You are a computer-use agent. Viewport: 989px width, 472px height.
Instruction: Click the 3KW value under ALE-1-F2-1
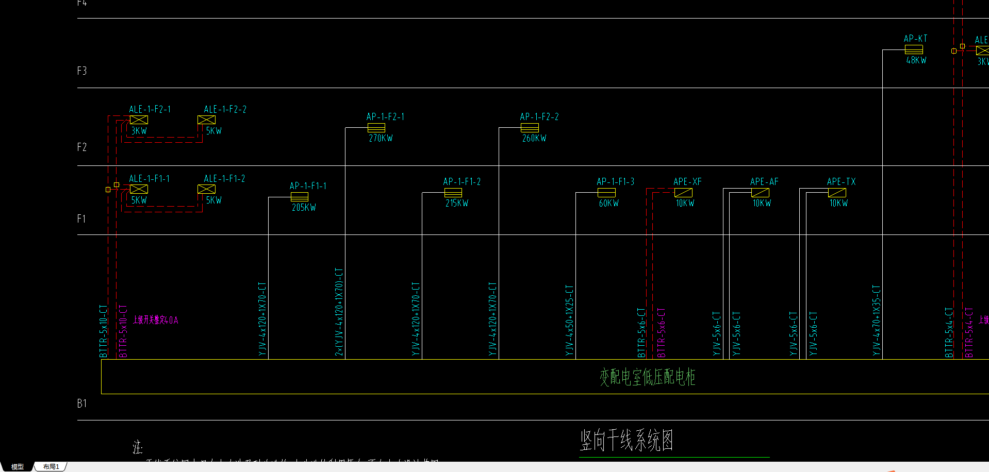(139, 131)
